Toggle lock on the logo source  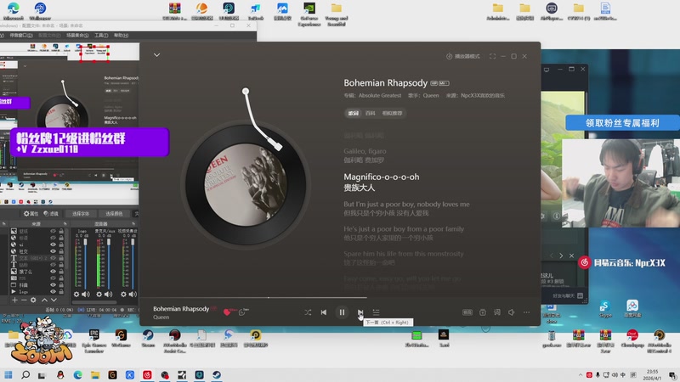click(61, 291)
